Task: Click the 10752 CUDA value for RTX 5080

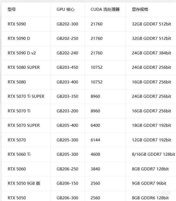Action: pyautogui.click(x=96, y=82)
